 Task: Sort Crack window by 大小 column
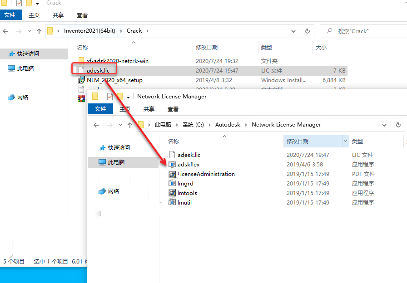[321, 48]
